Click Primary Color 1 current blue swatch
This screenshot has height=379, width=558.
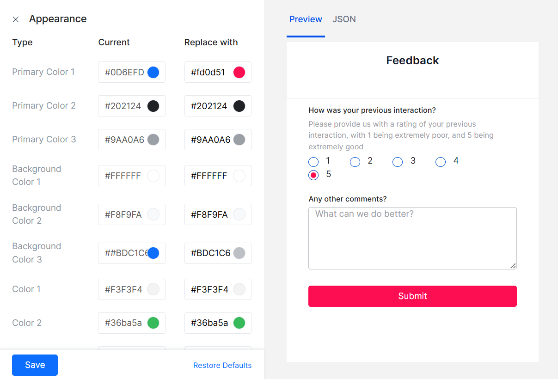point(153,72)
